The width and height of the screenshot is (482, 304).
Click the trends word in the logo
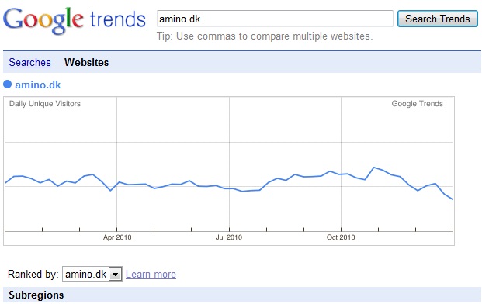[x=118, y=19]
